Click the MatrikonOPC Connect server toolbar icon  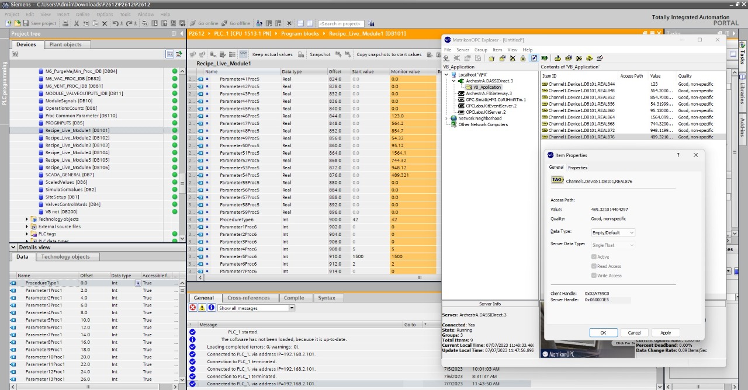[446, 58]
